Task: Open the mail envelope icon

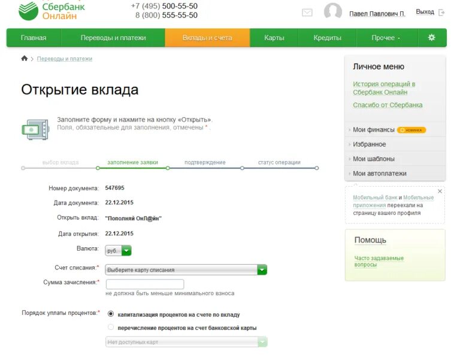Action: [x=307, y=13]
